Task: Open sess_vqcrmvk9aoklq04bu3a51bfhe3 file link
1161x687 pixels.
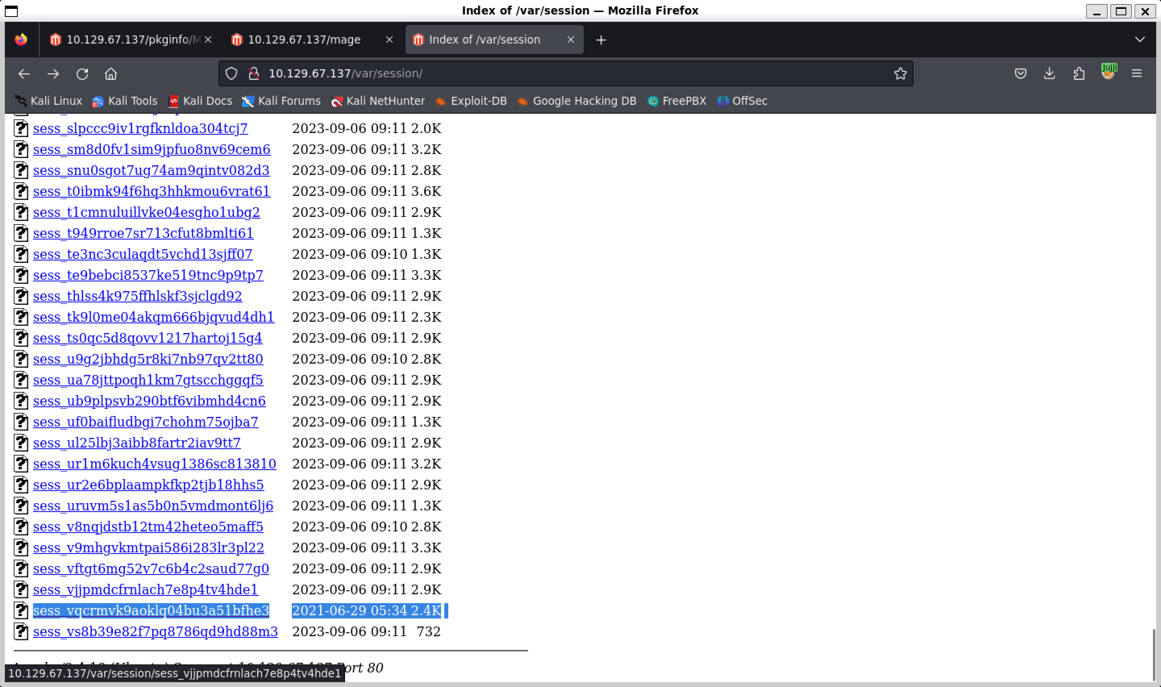Action: click(151, 611)
